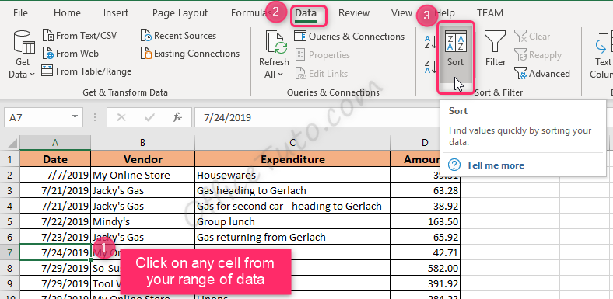
Task: Import data From Web
Action: pos(71,54)
